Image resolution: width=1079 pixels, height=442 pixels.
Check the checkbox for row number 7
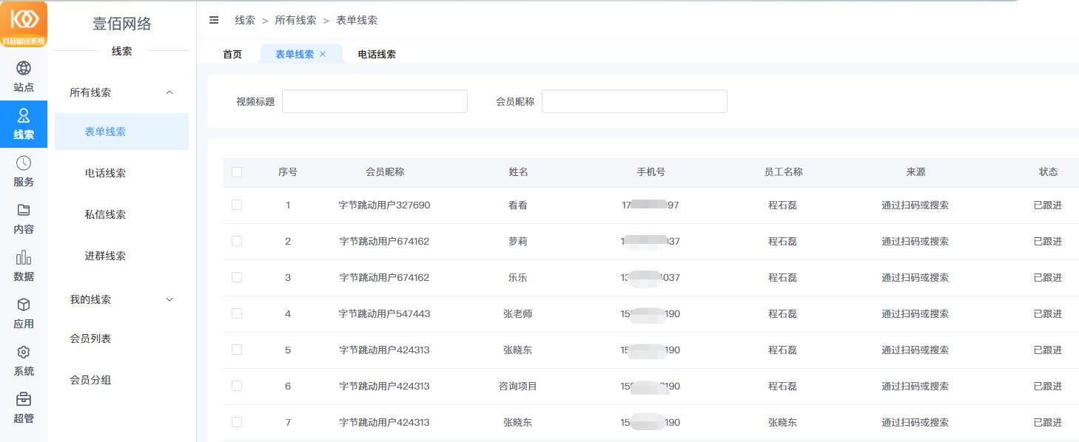pyautogui.click(x=237, y=422)
